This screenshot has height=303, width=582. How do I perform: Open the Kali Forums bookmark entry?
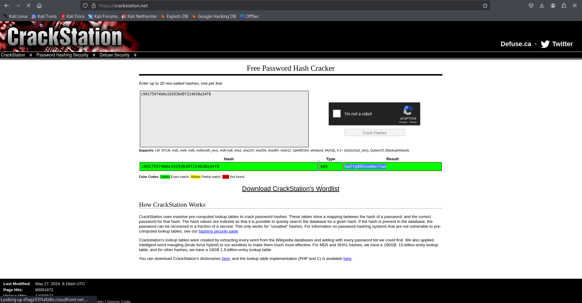point(106,16)
